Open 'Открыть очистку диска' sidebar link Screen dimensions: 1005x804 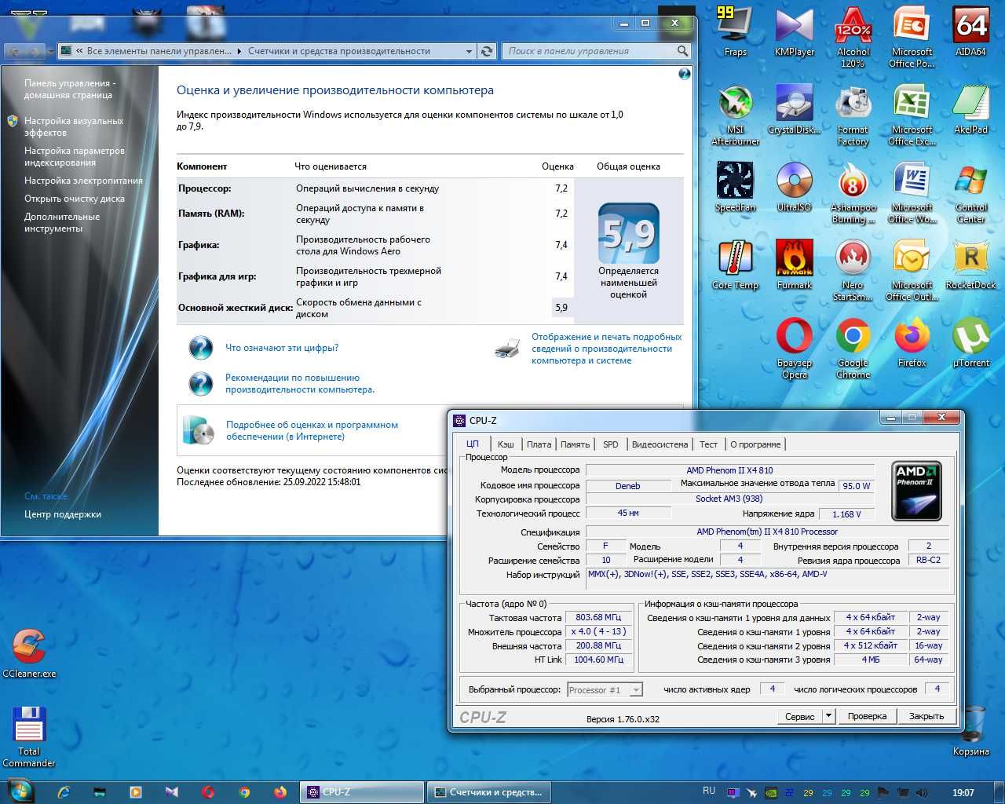tap(74, 199)
